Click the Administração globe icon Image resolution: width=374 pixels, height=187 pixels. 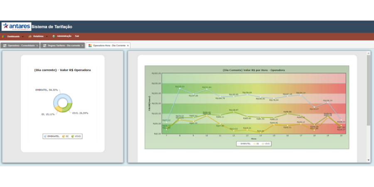pos(54,36)
